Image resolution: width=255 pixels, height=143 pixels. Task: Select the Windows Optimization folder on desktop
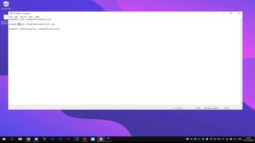click(x=5, y=19)
